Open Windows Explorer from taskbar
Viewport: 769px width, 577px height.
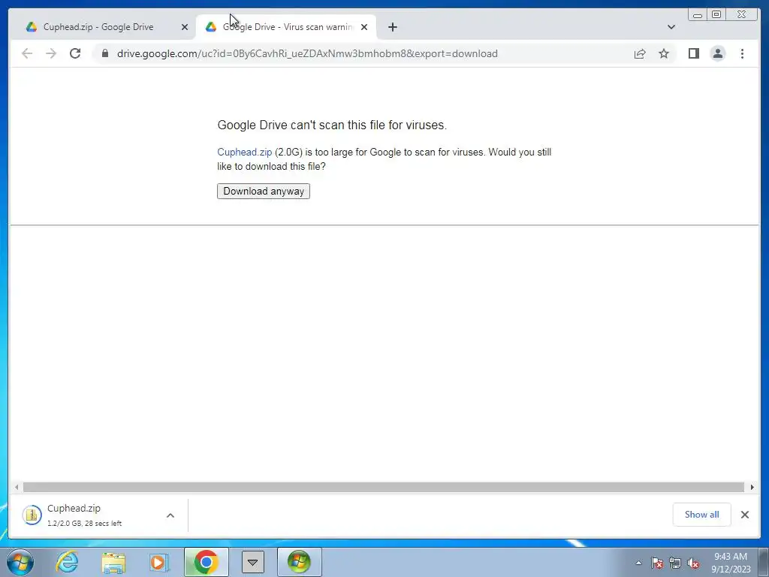point(113,562)
